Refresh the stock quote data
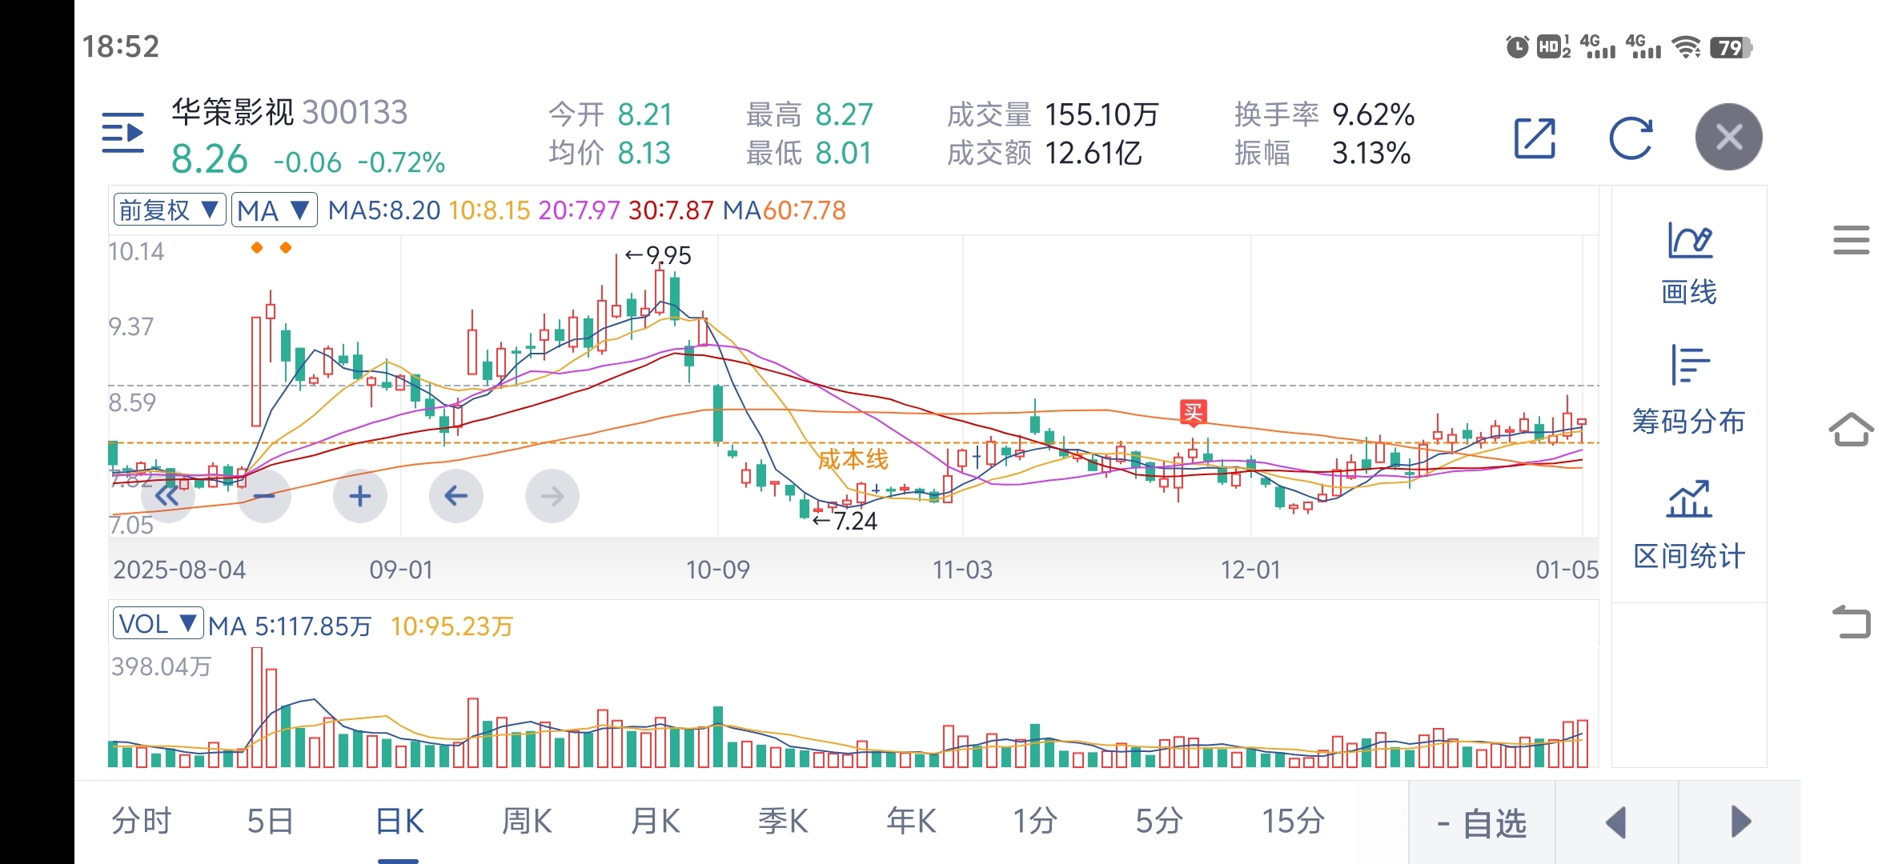The image size is (1902, 864). [x=1631, y=138]
